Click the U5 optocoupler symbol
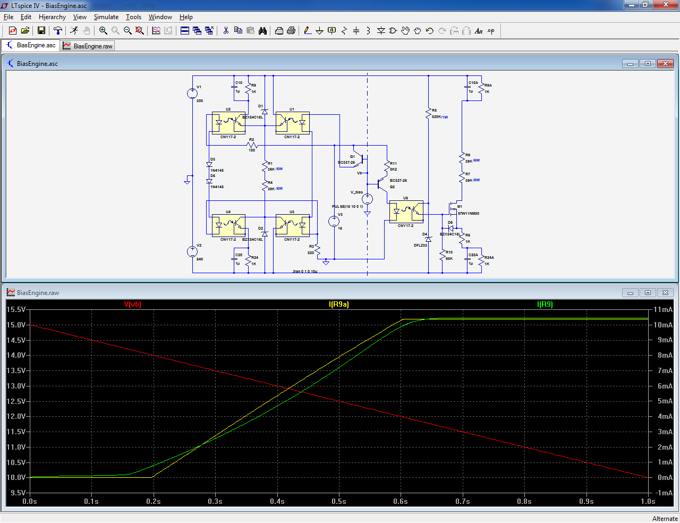680x523 pixels. coord(406,212)
